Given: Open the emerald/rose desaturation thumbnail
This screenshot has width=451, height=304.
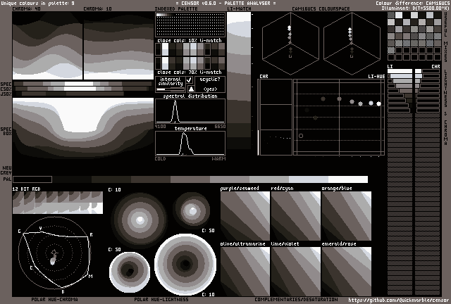Looking at the screenshot, I should [347, 272].
